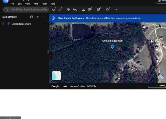
Task: Click the 100% zoom indicator
Action: tap(65, 86)
